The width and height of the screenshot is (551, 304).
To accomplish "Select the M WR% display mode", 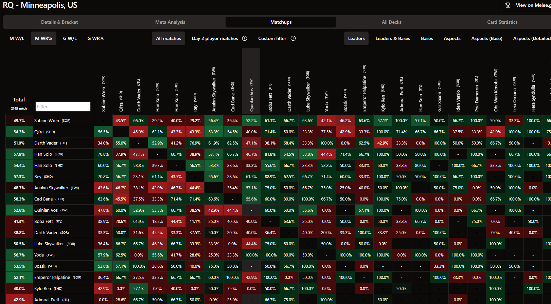I will click(43, 38).
